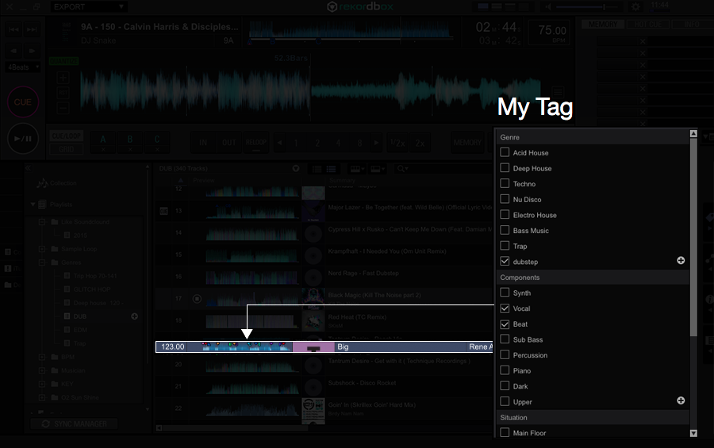The height and width of the screenshot is (448, 714).
Task: Reset waveform zoom with RST button
Action: [x=63, y=93]
